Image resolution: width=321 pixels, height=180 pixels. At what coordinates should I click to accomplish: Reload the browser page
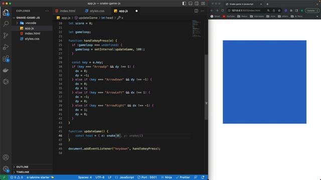point(222,10)
